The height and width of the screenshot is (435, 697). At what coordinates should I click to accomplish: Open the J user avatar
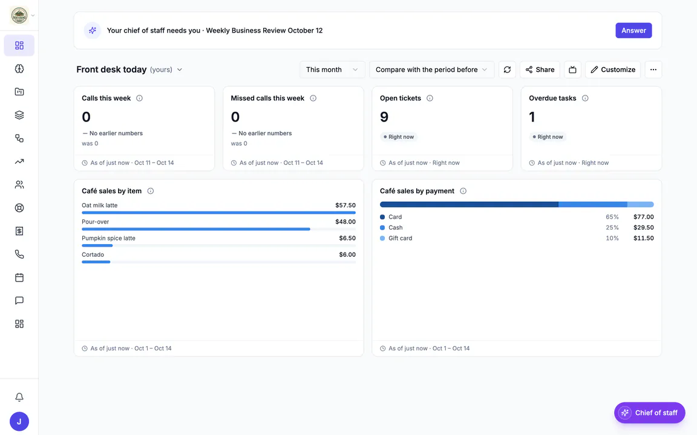tap(19, 422)
